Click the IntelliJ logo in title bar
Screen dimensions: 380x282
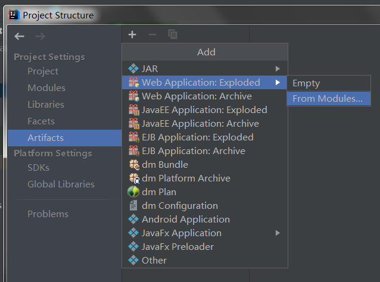pyautogui.click(x=14, y=15)
